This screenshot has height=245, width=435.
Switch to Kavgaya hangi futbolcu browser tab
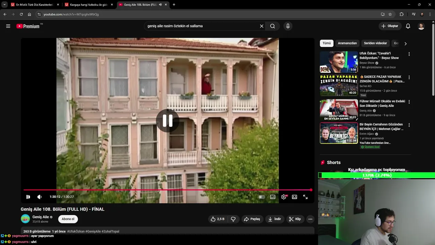pyautogui.click(x=89, y=5)
